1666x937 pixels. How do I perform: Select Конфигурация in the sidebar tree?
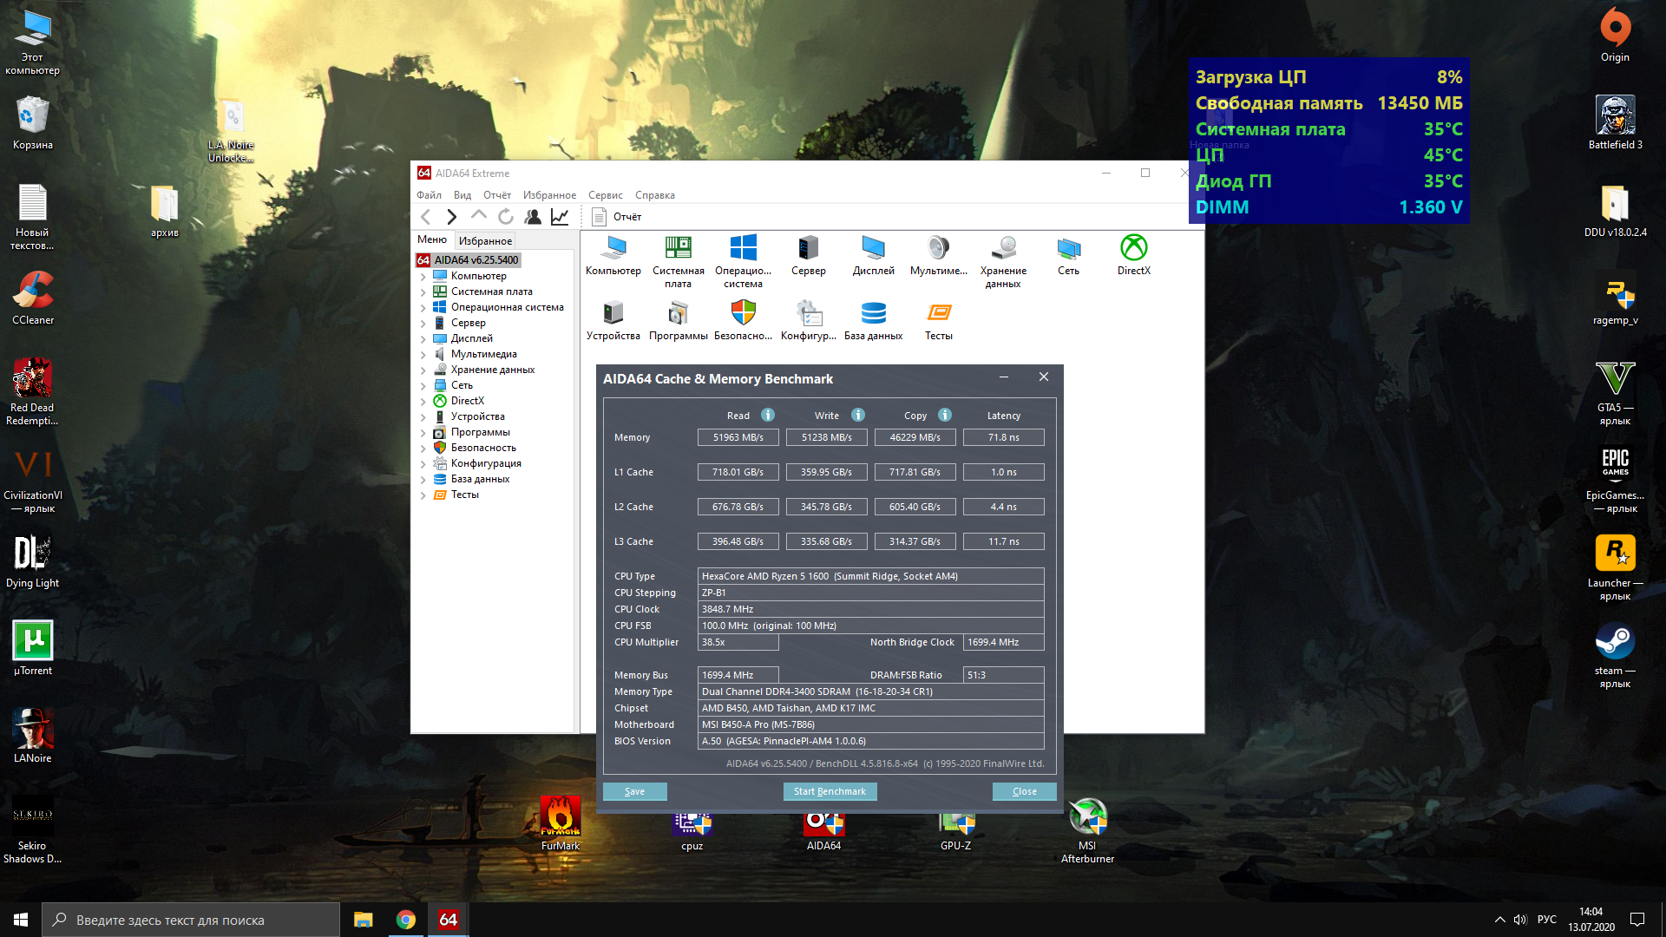(486, 463)
